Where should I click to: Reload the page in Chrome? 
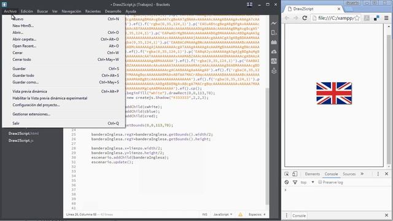305,18
